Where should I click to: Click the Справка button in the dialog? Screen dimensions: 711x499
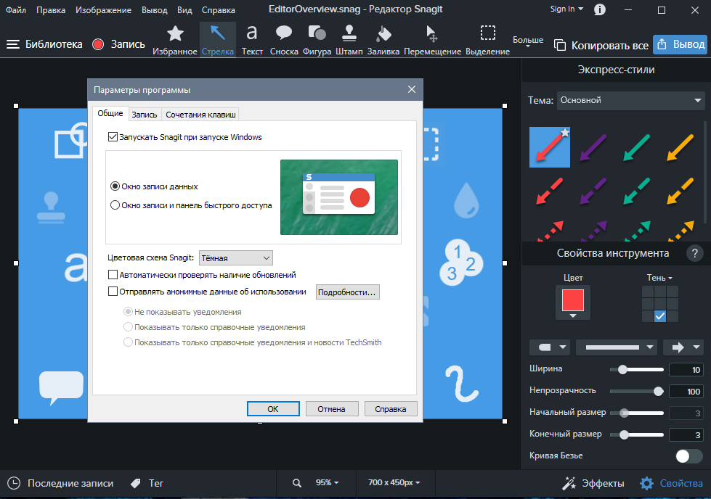[391, 409]
